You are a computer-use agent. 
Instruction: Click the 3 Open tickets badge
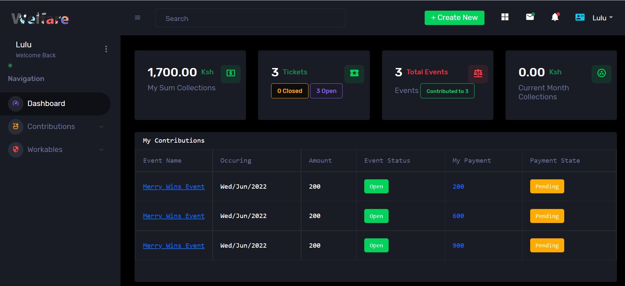click(326, 91)
